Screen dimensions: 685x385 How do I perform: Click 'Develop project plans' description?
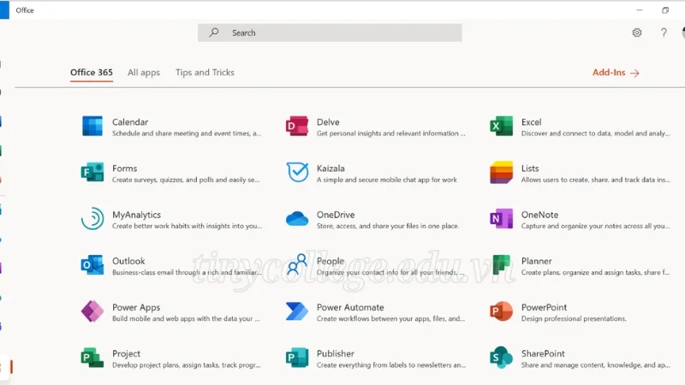pos(187,365)
